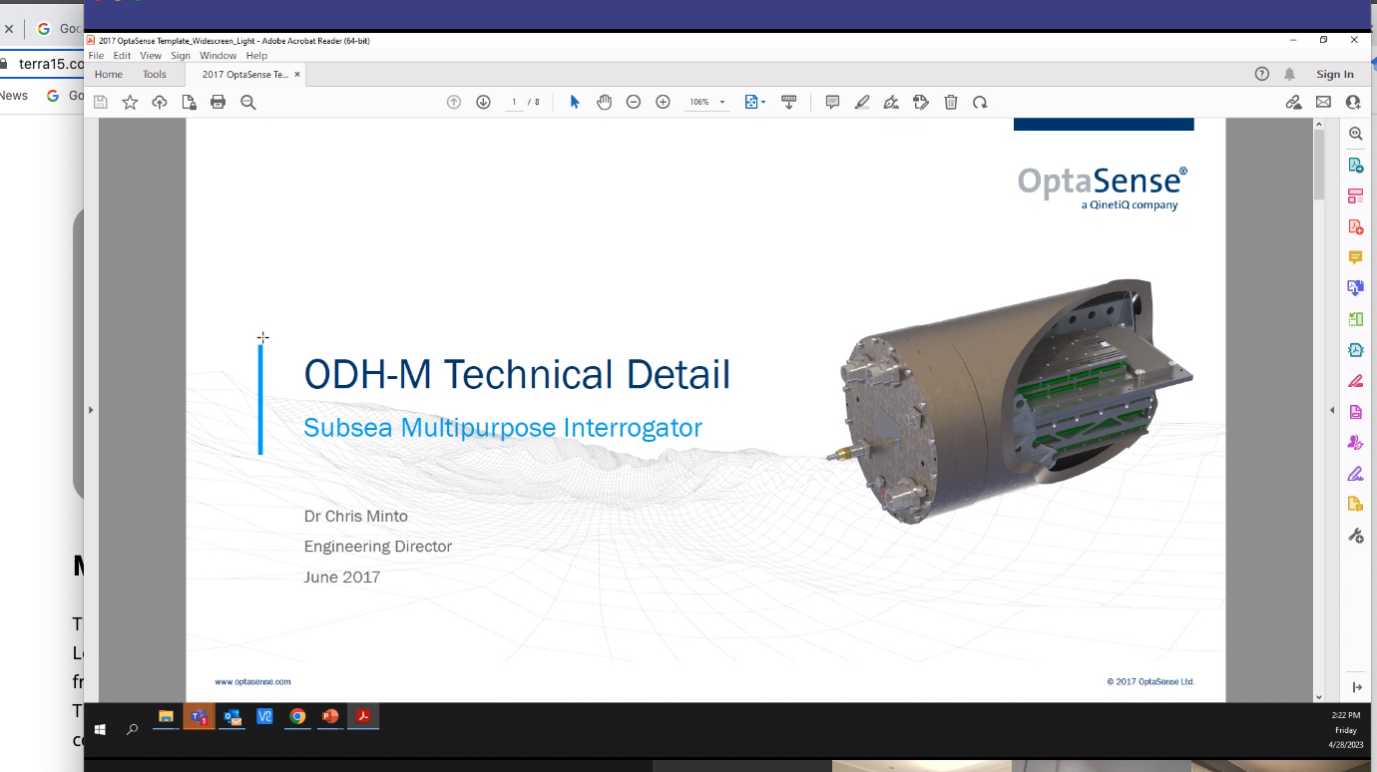
Task: Print the document using the printer icon
Action: (x=219, y=102)
